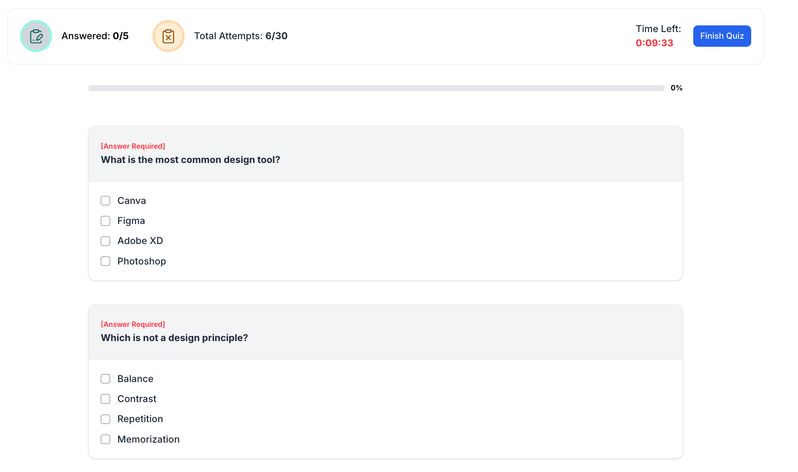Select the Contrast checkbox
The width and height of the screenshot is (798, 472).
[x=106, y=399]
